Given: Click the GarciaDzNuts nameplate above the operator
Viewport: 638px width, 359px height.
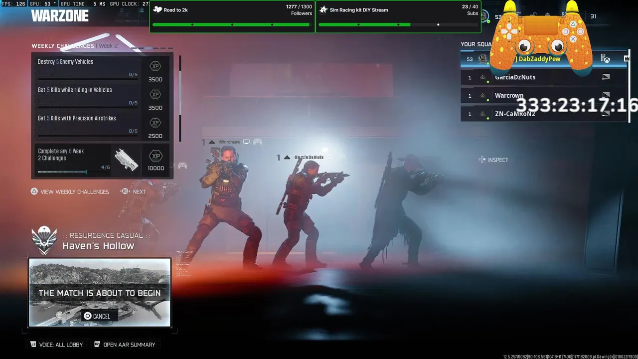Looking at the screenshot, I should pyautogui.click(x=309, y=157).
